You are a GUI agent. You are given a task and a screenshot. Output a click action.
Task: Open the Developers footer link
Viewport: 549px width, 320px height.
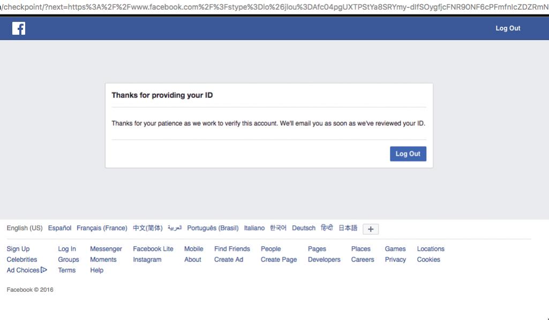coord(324,260)
